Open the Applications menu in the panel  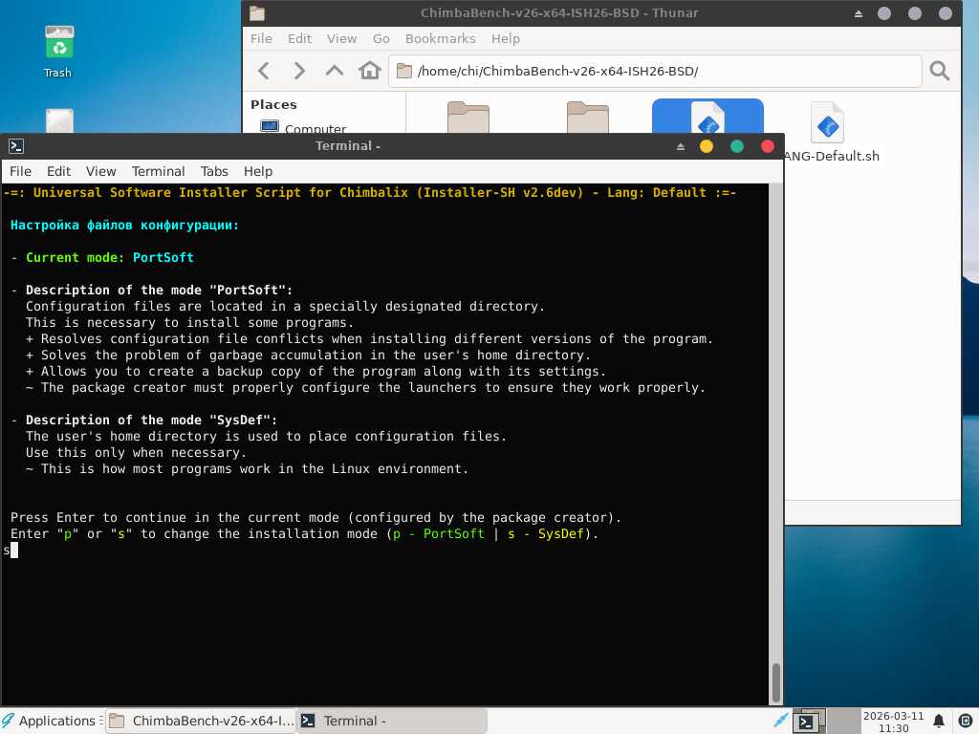[52, 721]
